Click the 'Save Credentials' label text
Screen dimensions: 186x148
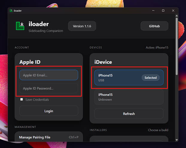37,99
